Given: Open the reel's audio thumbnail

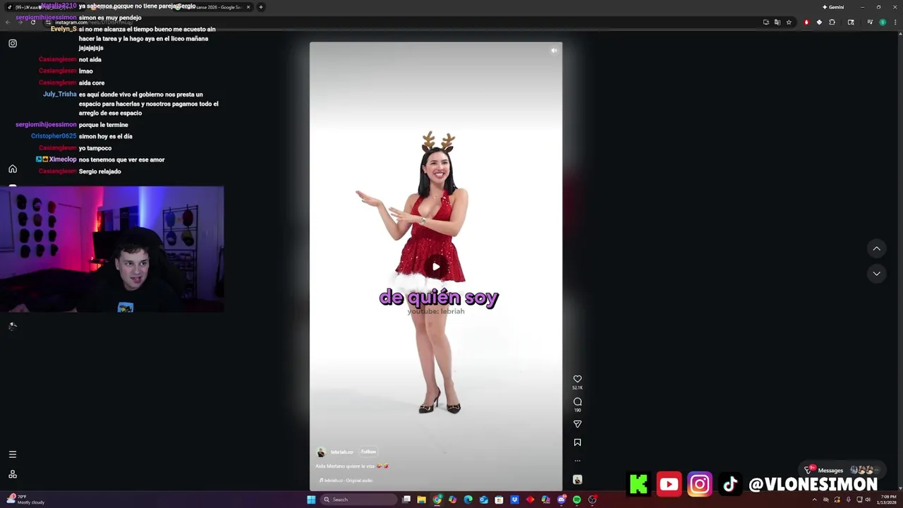Looking at the screenshot, I should tap(577, 480).
